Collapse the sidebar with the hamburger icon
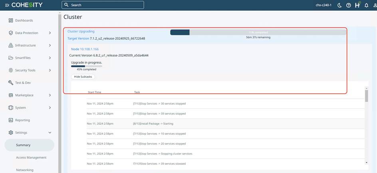The width and height of the screenshot is (377, 173). [x=7, y=5]
